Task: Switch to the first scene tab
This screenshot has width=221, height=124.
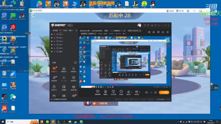Action: (x=55, y=30)
